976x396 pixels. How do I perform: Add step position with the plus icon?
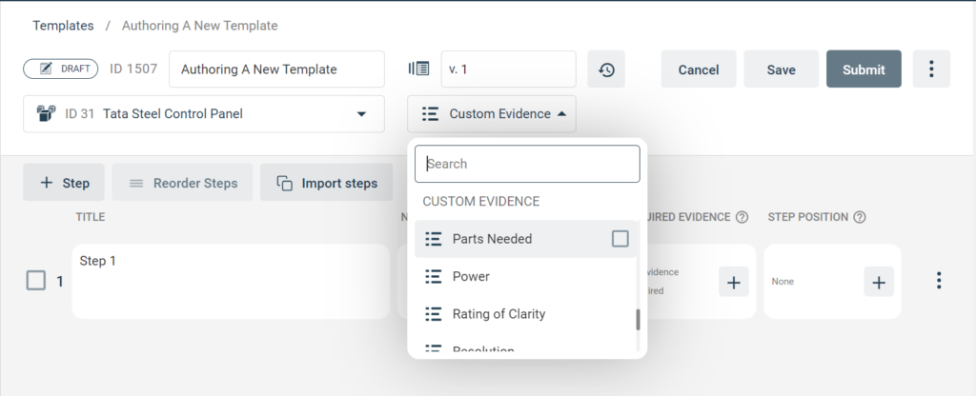[x=879, y=282]
